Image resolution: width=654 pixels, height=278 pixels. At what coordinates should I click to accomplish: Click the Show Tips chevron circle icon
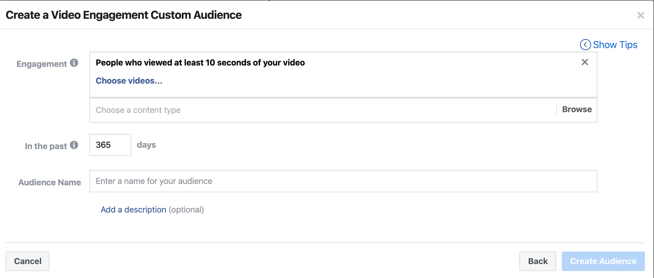tap(585, 45)
